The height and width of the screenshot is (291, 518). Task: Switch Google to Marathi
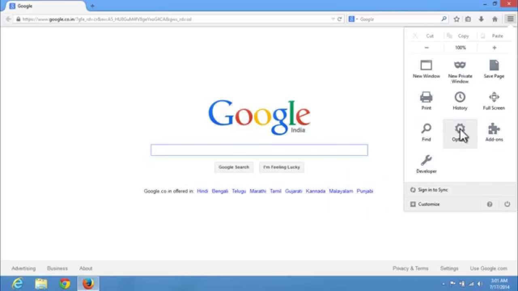(258, 191)
